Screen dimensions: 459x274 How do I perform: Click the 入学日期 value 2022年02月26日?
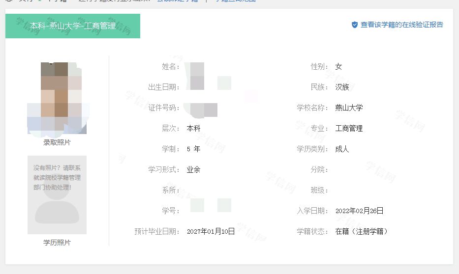359,211
